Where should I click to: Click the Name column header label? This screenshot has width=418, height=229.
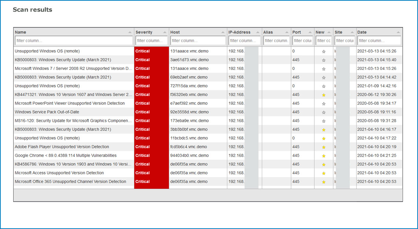pyautogui.click(x=21, y=32)
